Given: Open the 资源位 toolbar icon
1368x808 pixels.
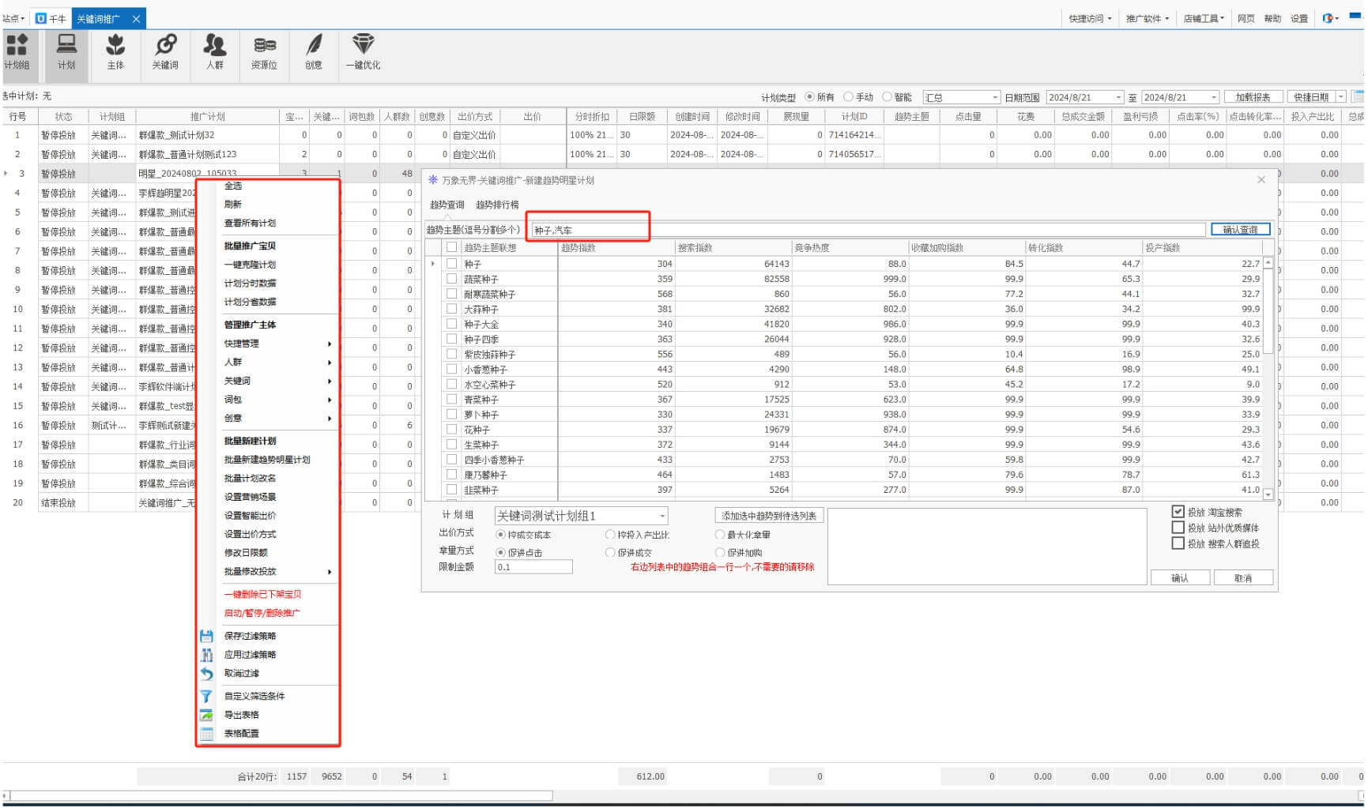Looking at the screenshot, I should pyautogui.click(x=264, y=52).
